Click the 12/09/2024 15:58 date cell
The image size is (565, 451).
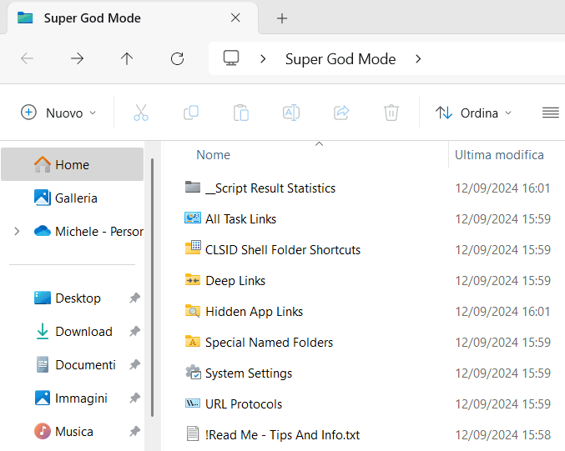(x=503, y=435)
